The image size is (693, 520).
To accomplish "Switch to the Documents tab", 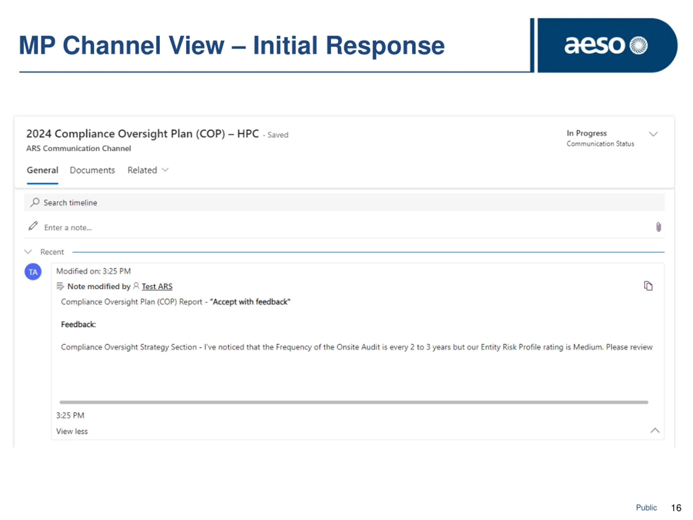I will coord(92,170).
